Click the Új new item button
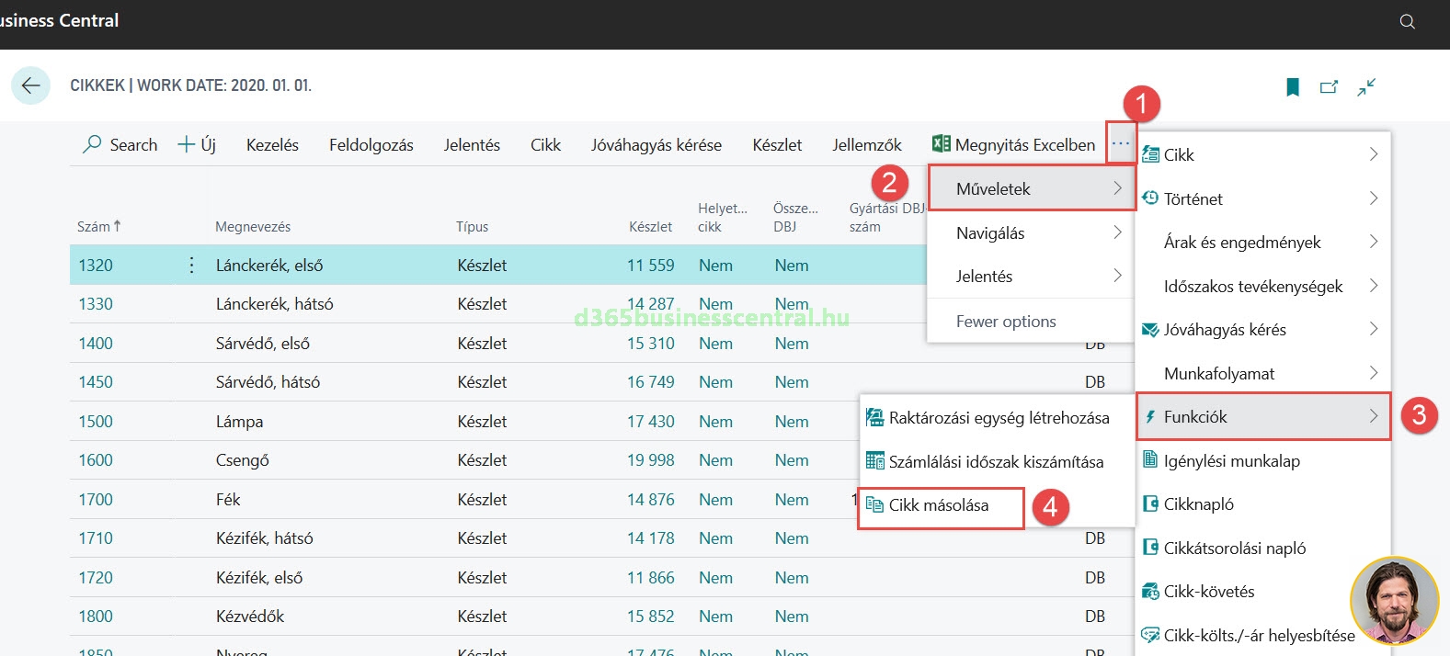 point(197,145)
